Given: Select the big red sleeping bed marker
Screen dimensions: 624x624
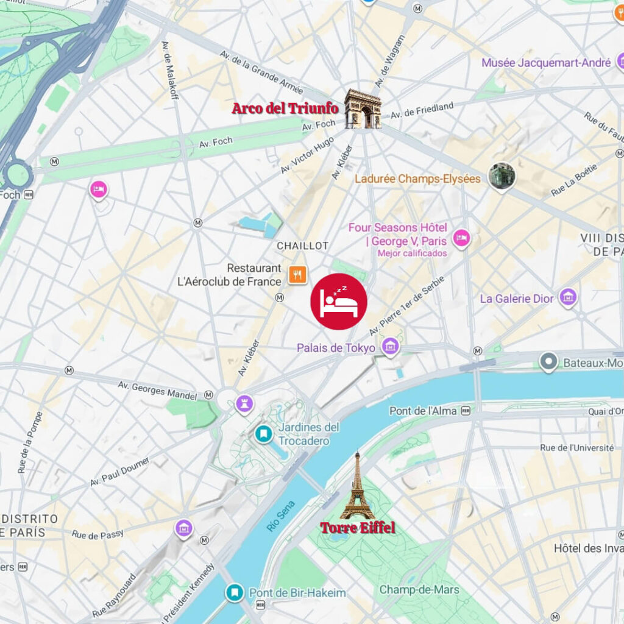Looking at the screenshot, I should [339, 301].
